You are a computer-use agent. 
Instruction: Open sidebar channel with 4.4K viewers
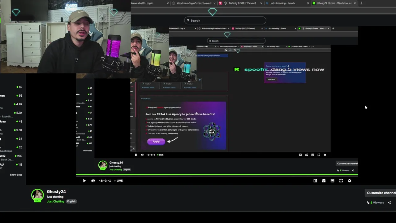[11, 106]
